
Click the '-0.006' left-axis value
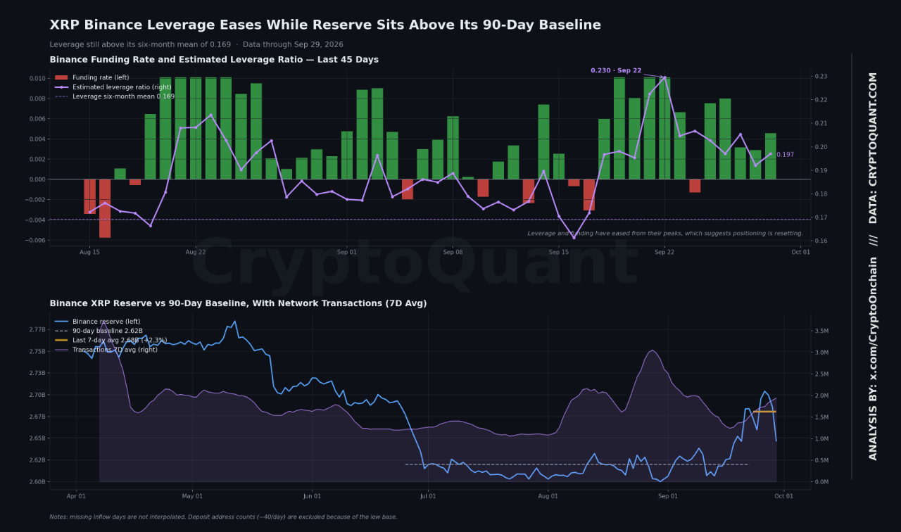click(x=35, y=241)
